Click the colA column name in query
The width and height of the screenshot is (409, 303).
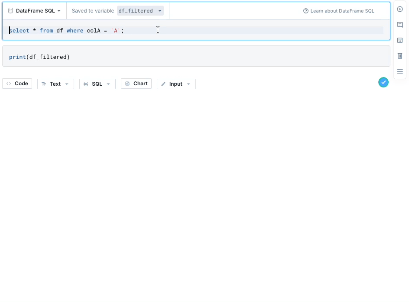coord(94,31)
